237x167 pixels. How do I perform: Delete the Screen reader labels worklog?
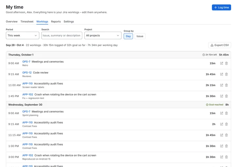pos(226,85)
